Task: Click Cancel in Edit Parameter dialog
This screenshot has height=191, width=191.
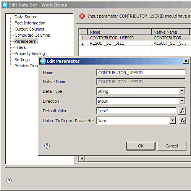Action: (172, 146)
